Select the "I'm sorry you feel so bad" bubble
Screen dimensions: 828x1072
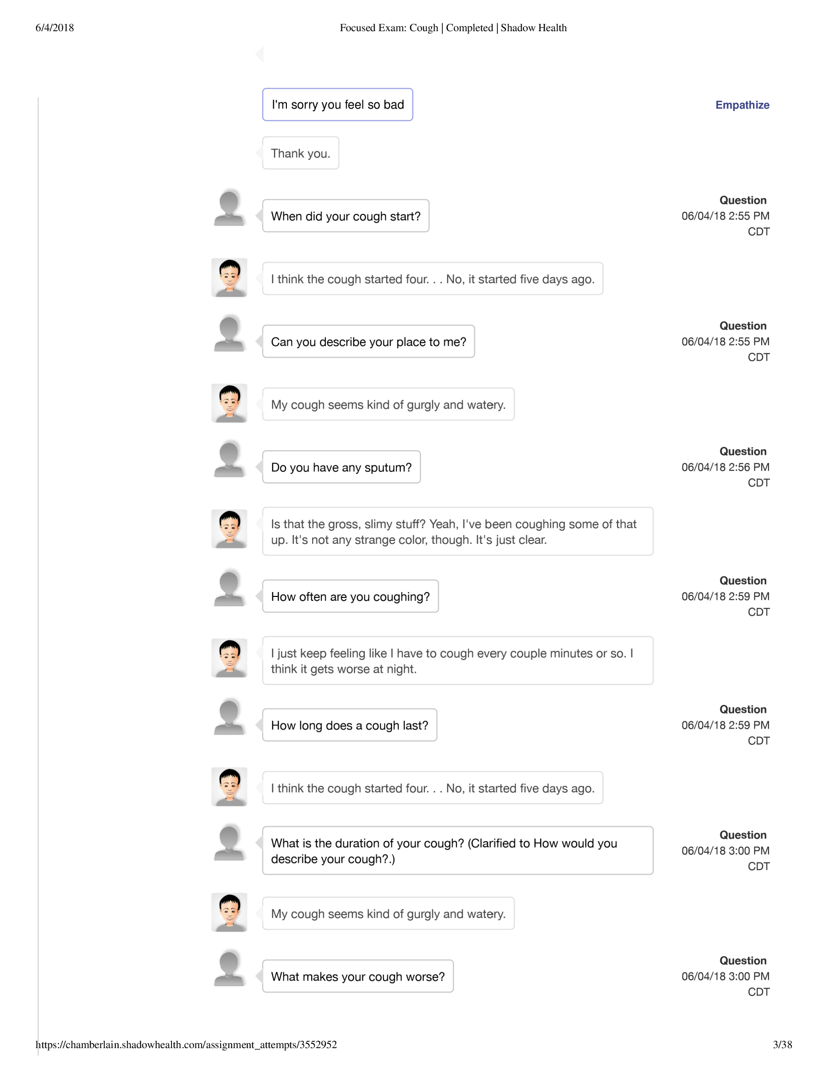coord(338,105)
